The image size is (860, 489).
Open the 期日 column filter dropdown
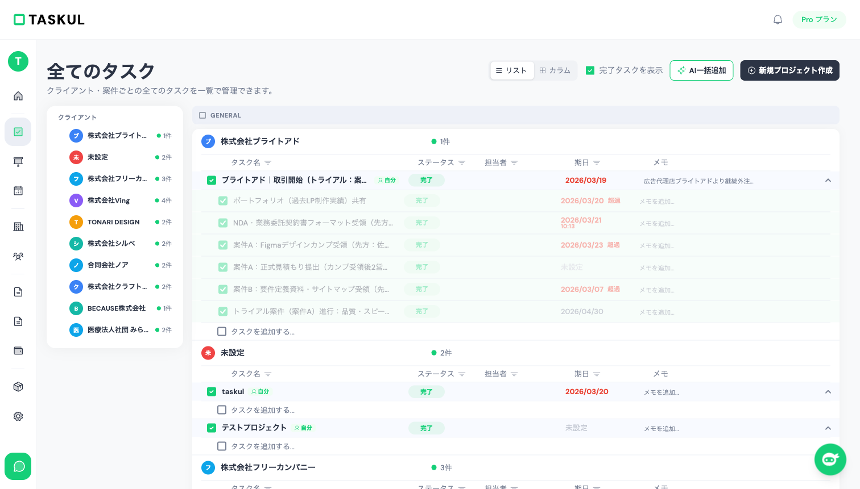(x=597, y=162)
